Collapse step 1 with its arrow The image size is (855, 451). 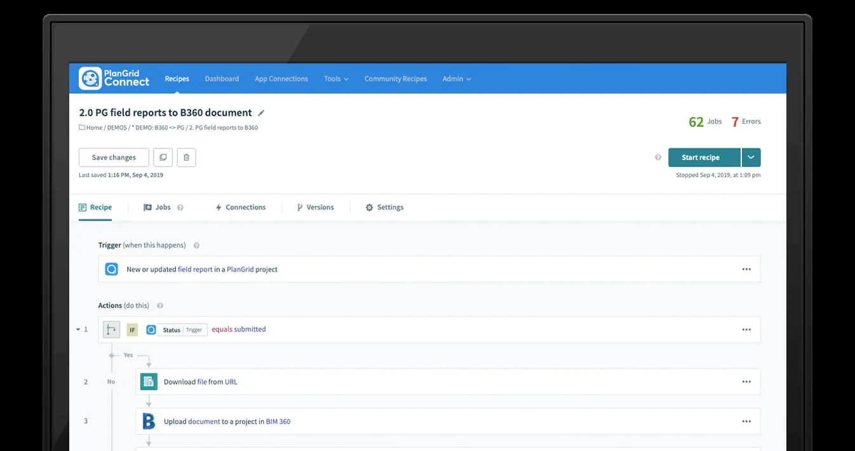click(78, 330)
